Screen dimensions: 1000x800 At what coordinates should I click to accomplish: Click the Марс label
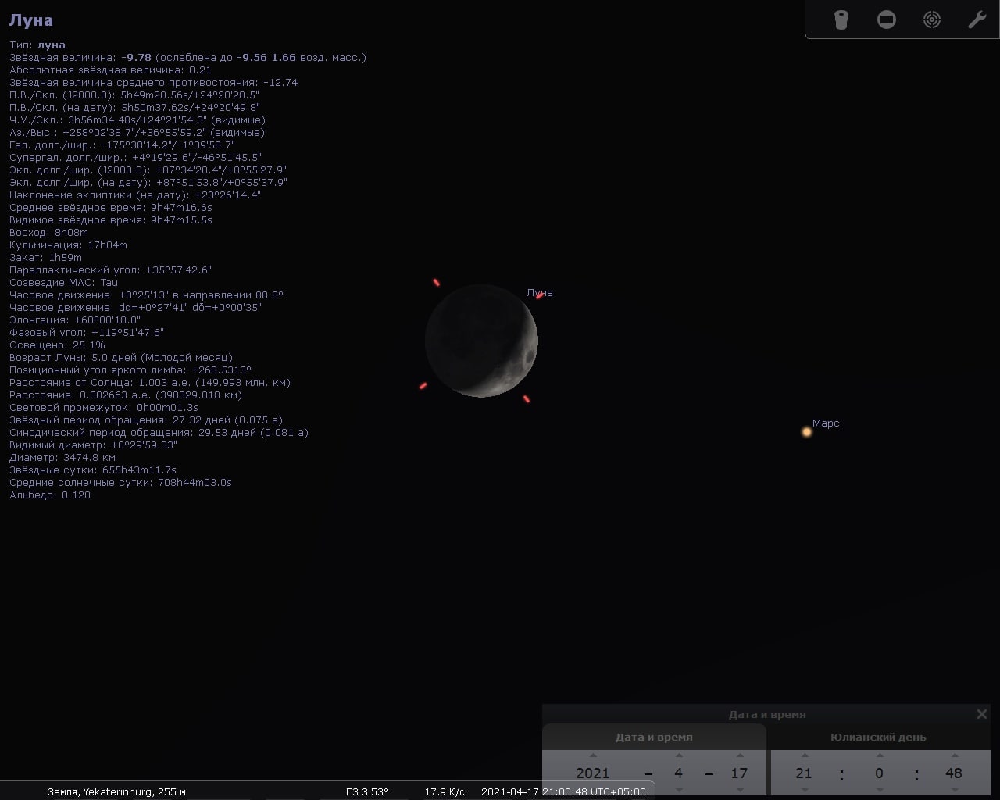(826, 423)
